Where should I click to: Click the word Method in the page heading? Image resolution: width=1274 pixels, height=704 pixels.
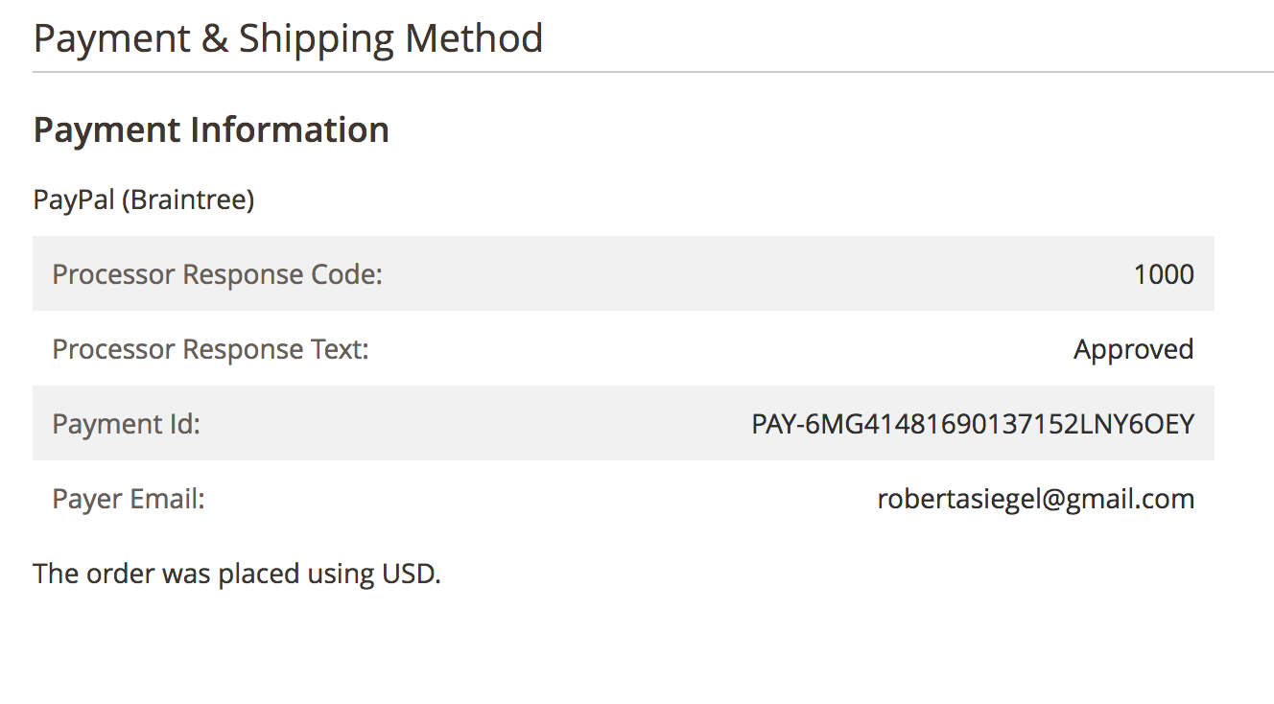tap(474, 39)
